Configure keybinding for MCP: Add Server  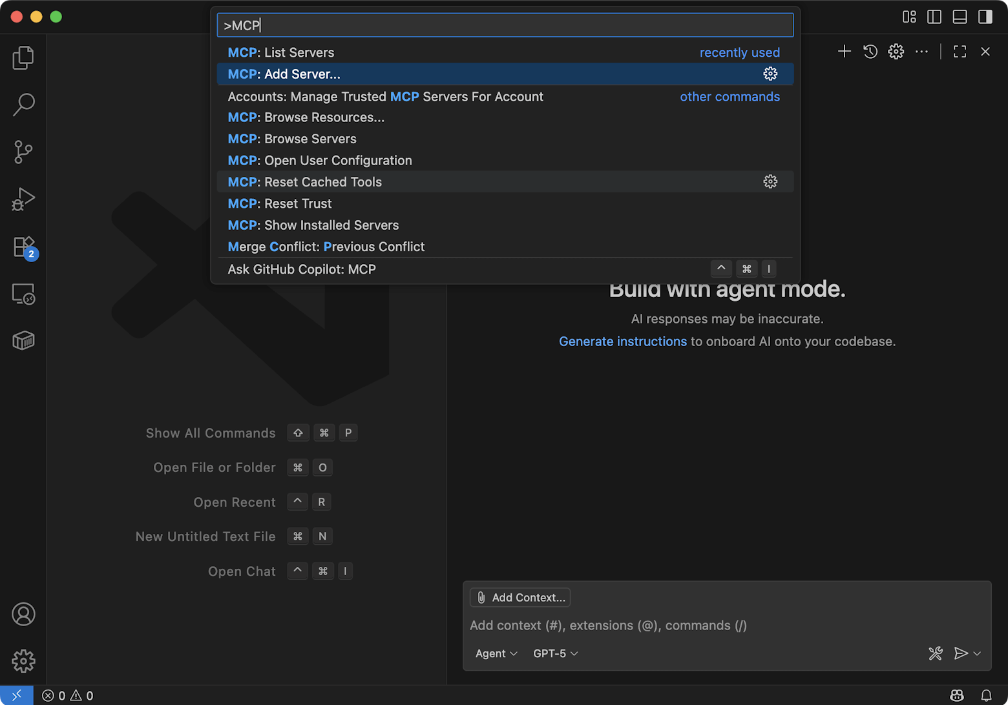pos(770,74)
